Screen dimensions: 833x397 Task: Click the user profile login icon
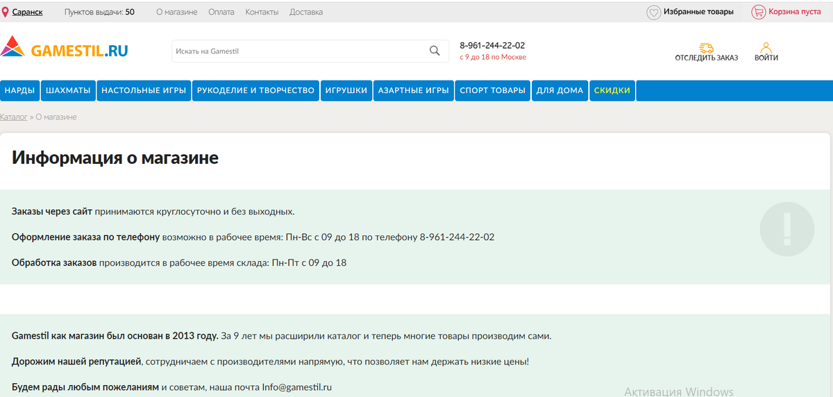[766, 47]
